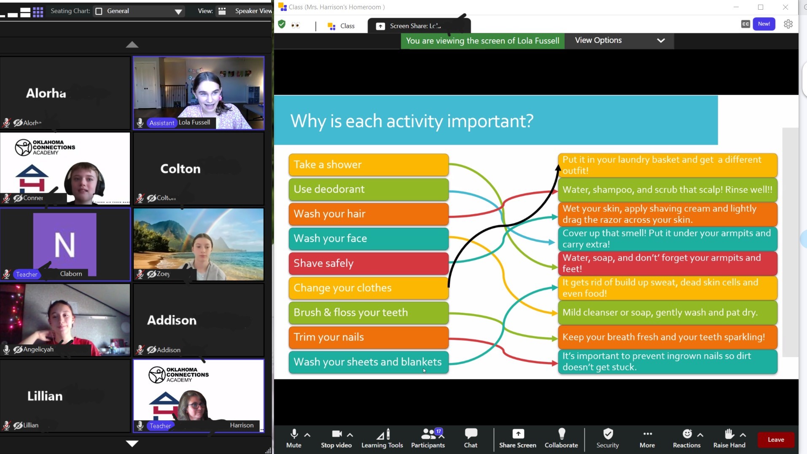Click the red Leave button
The image size is (807, 454).
tap(775, 440)
